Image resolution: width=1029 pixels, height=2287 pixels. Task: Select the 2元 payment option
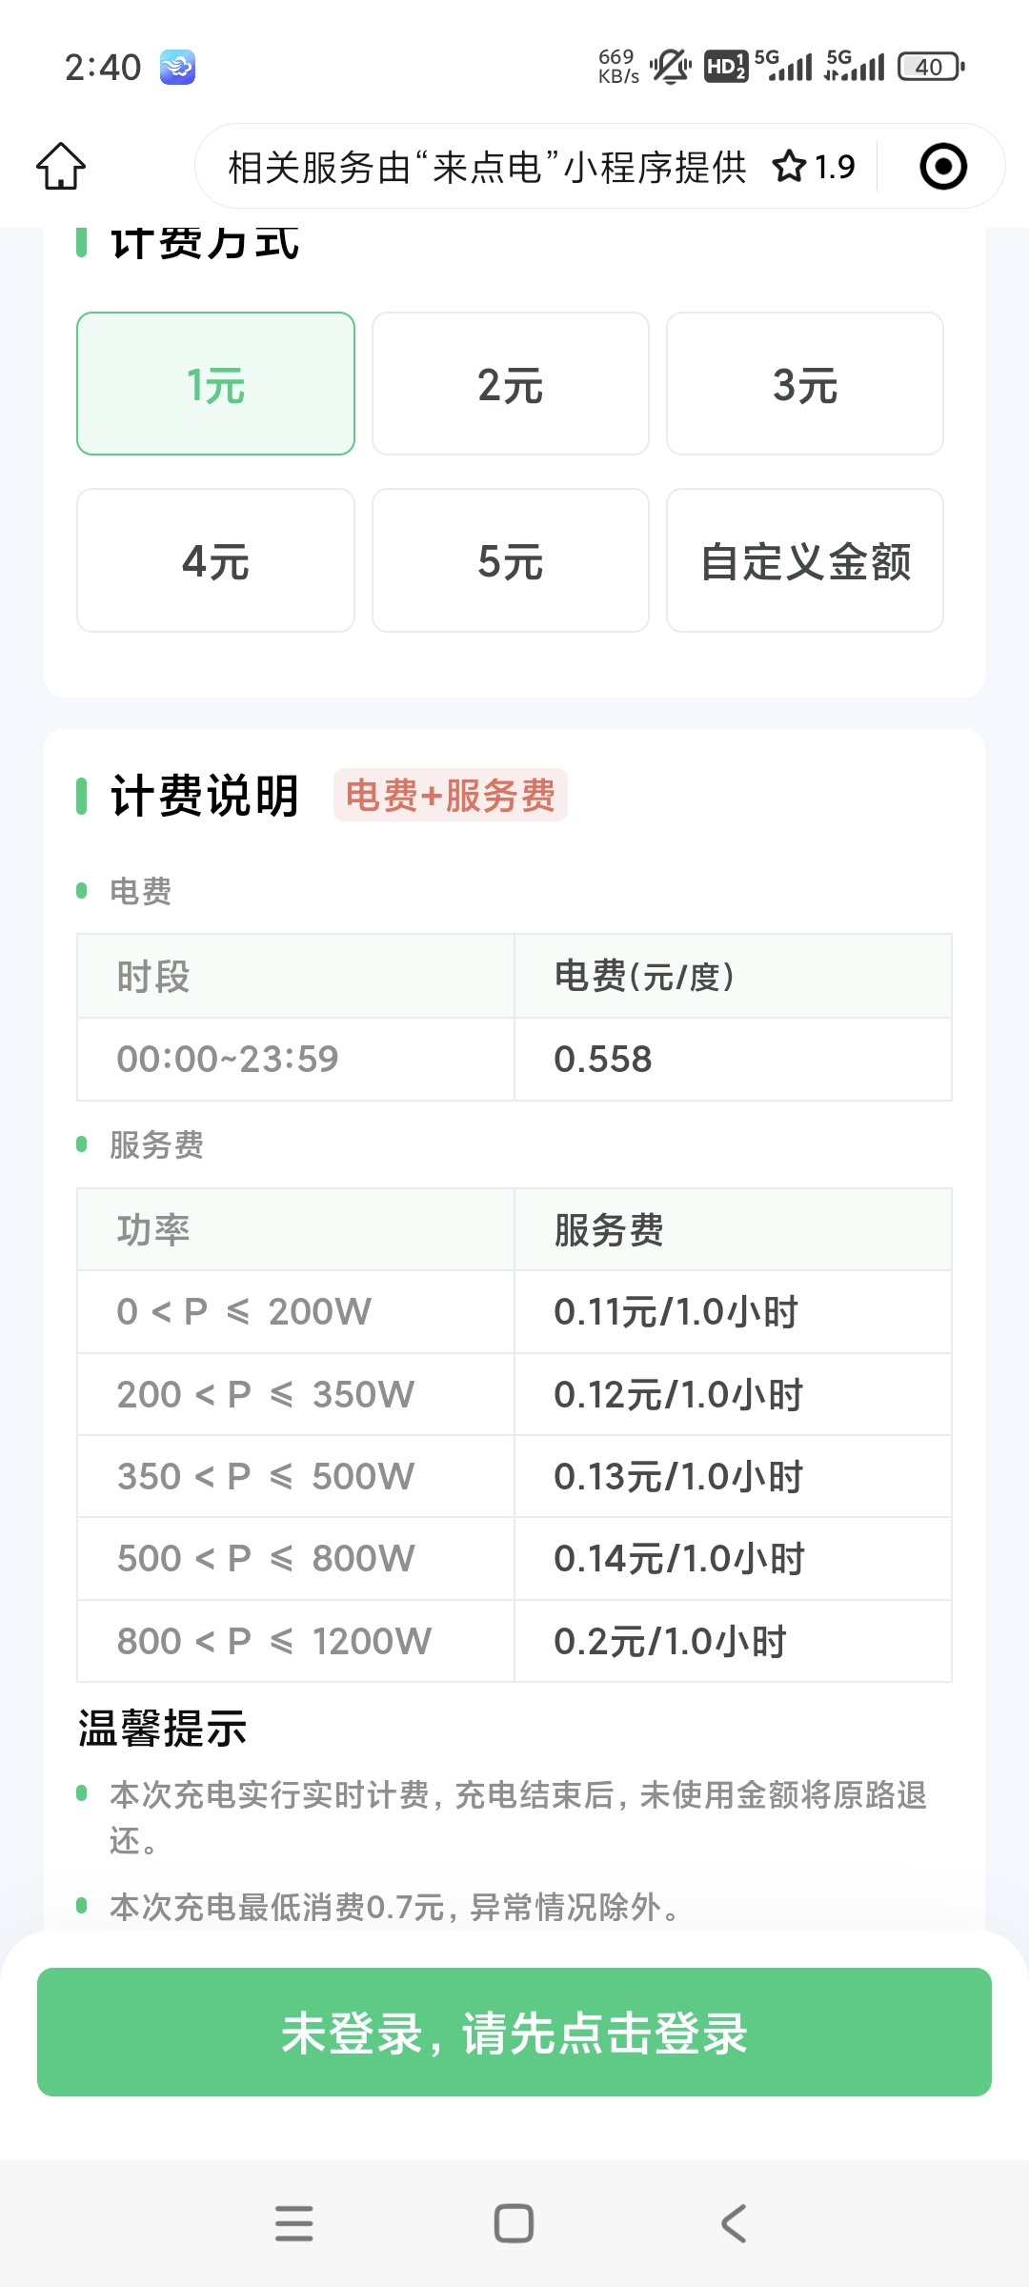[x=511, y=384]
